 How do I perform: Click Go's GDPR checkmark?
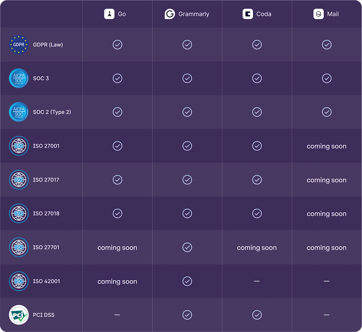tap(117, 45)
